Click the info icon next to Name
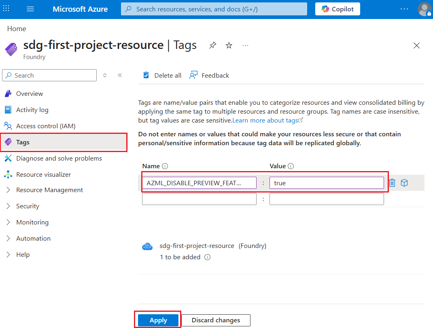The width and height of the screenshot is (433, 328). click(165, 166)
